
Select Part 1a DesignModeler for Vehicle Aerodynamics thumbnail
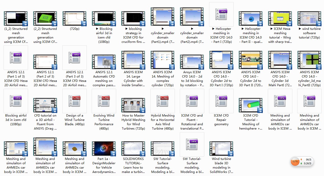click(104, 148)
